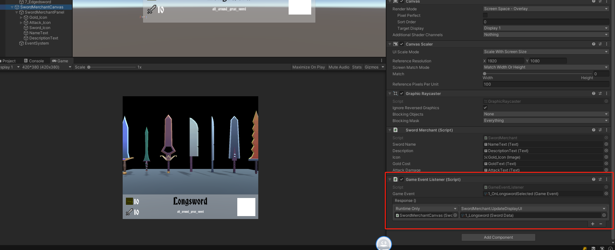Click Reference Resolution X field
The height and width of the screenshot is (250, 615).
coord(505,61)
